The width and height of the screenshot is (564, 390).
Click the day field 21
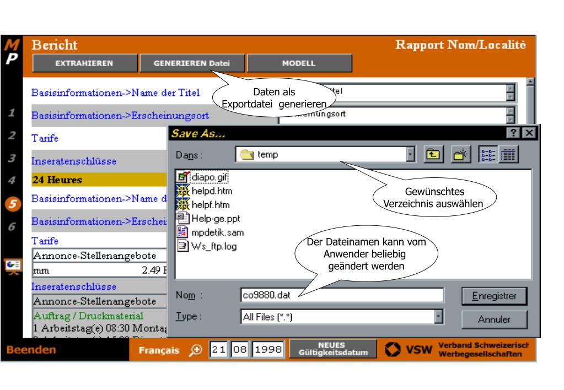(219, 349)
